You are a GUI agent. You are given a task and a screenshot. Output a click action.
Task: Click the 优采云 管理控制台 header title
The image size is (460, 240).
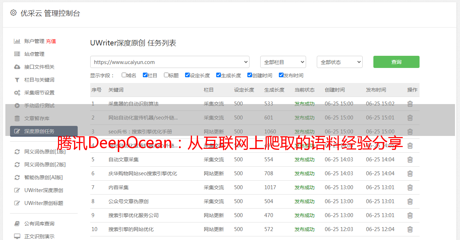click(50, 13)
